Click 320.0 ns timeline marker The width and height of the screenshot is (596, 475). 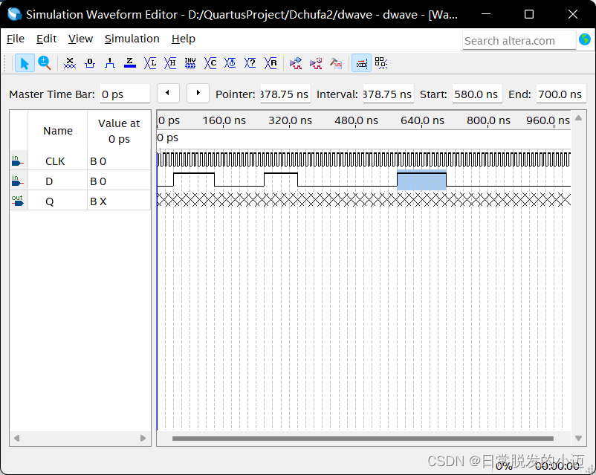click(290, 120)
